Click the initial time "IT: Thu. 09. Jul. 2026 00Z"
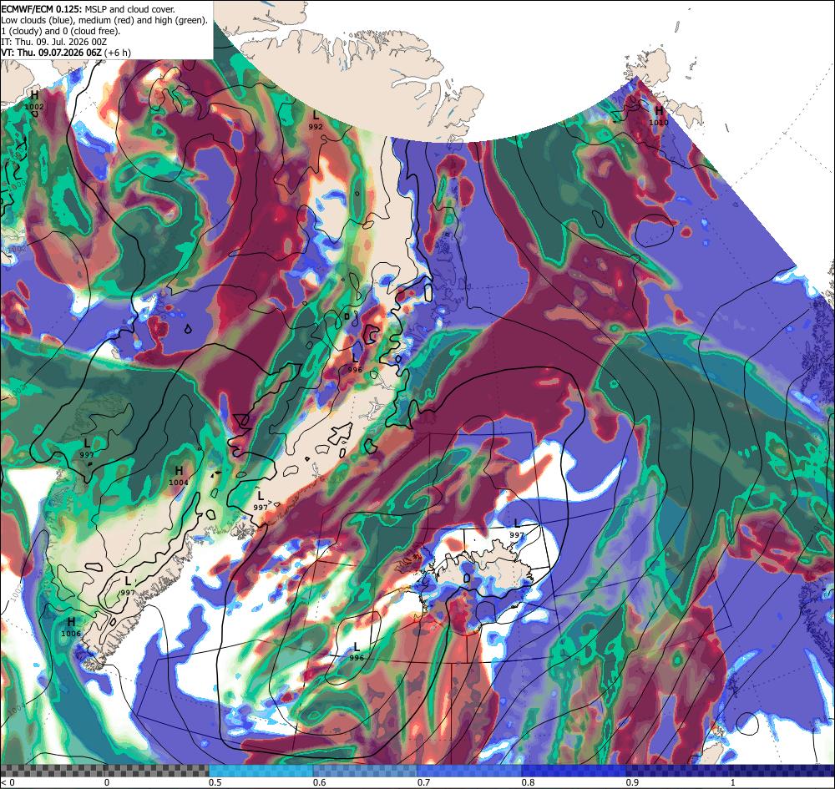 pos(53,42)
